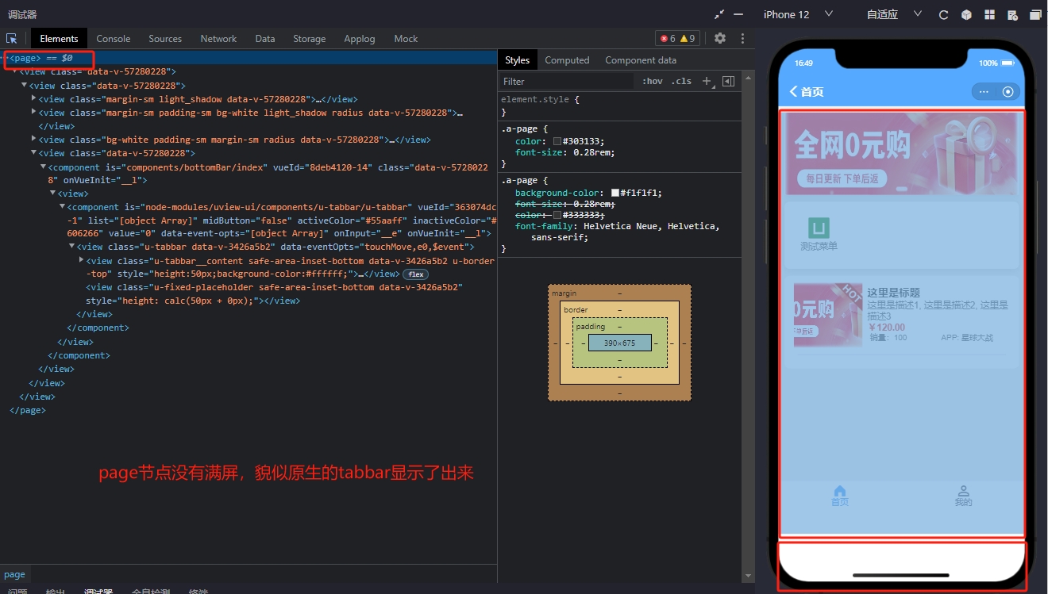Viewport: 1048px width, 594px height.
Task: Expand the bg-white padding-sm margin-sm view node
Action: coord(34,139)
